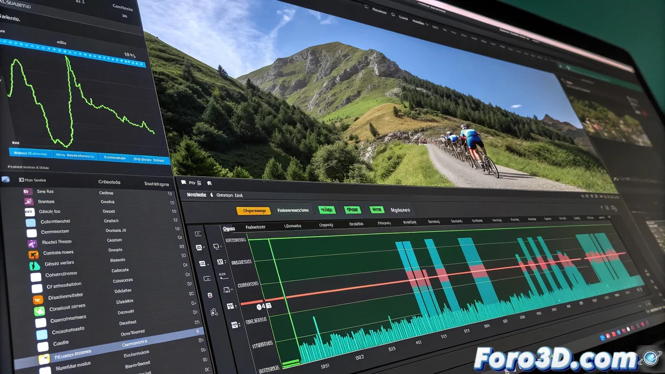The width and height of the screenshot is (665, 374).
Task: Switch to the 'Dyas' column tab in the timeline
Action: (x=229, y=228)
